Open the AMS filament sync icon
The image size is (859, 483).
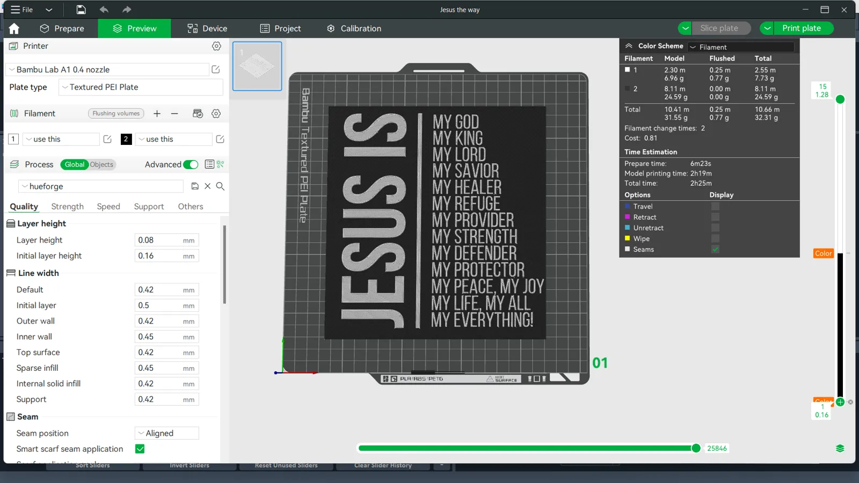tap(198, 113)
